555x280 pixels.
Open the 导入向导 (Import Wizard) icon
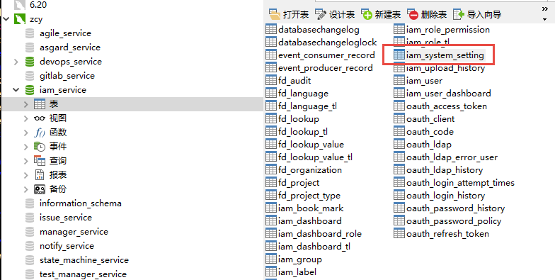(459, 14)
